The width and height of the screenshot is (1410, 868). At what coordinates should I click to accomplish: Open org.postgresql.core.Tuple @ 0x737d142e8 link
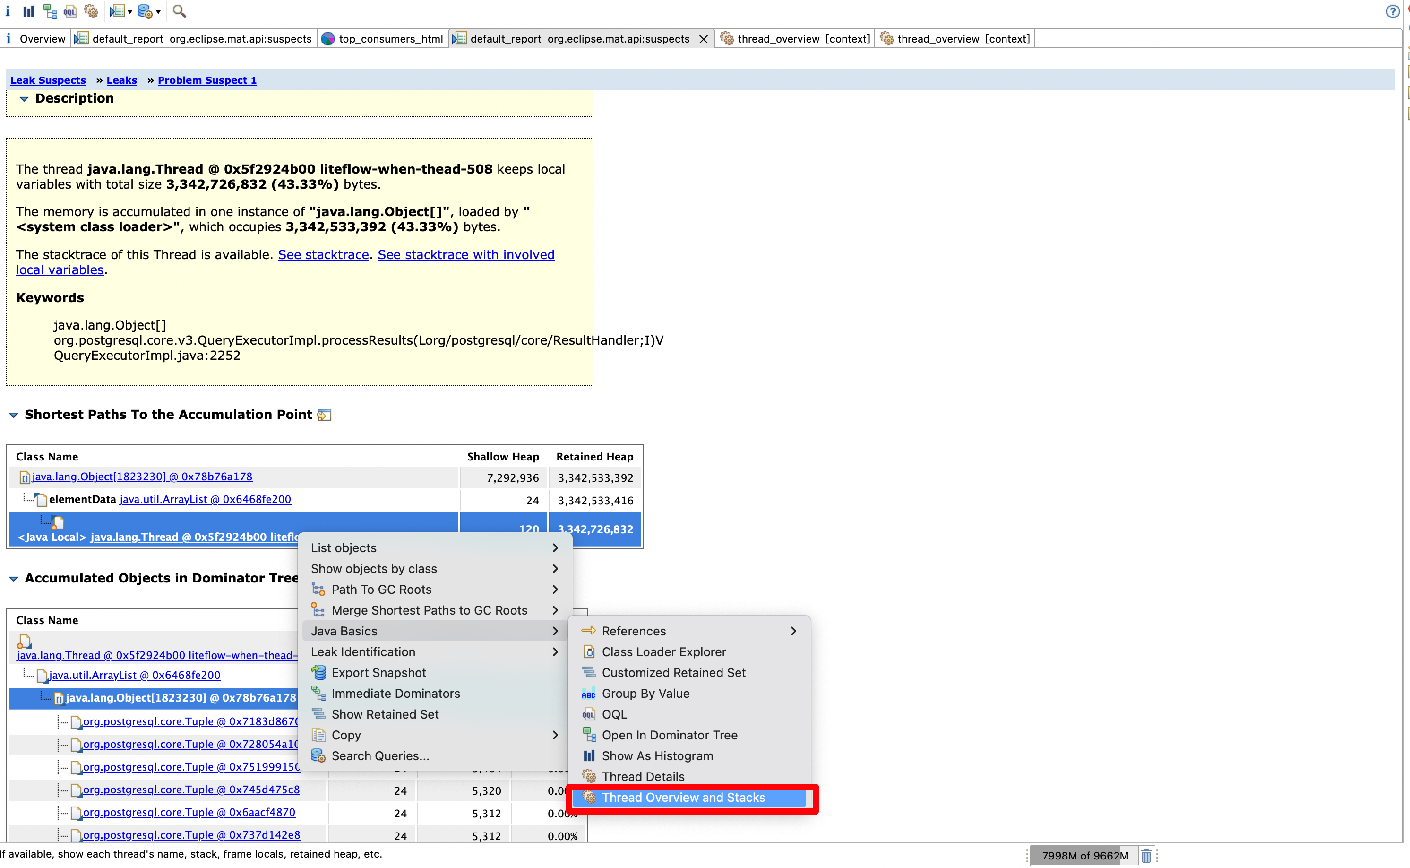pyautogui.click(x=191, y=835)
